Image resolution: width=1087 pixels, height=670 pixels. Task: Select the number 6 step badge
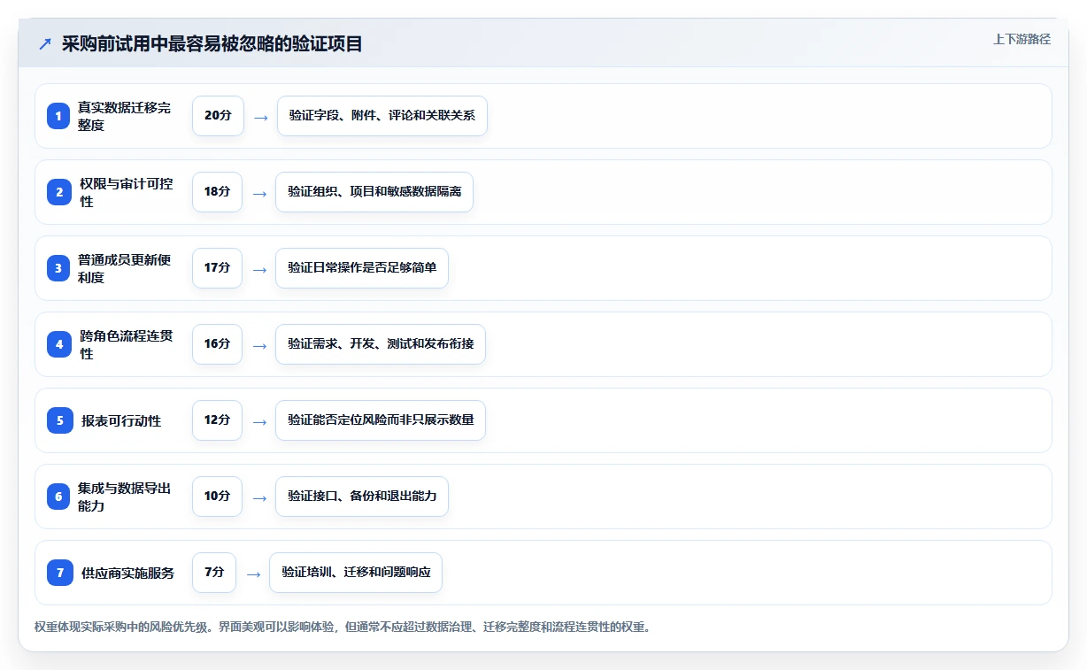pyautogui.click(x=58, y=497)
